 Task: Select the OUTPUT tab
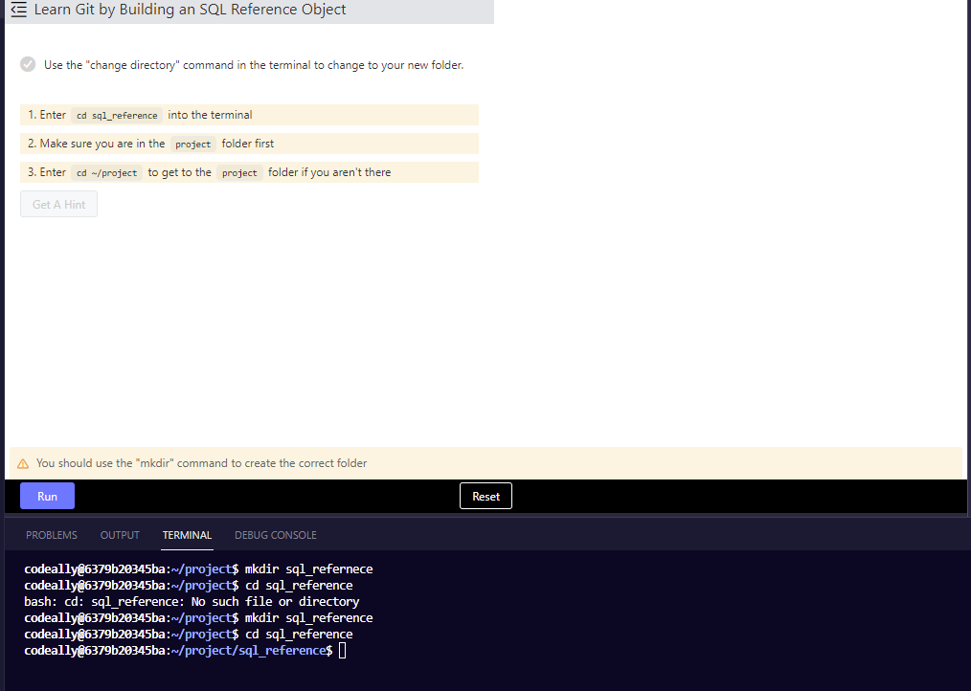[119, 535]
